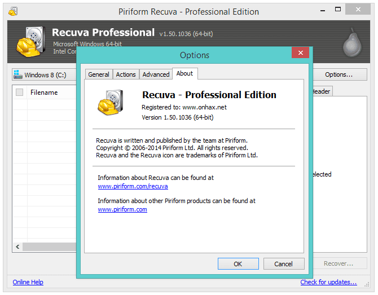
Task: Open the Windows 8 (C:) drive dropdown
Action: (x=45, y=74)
